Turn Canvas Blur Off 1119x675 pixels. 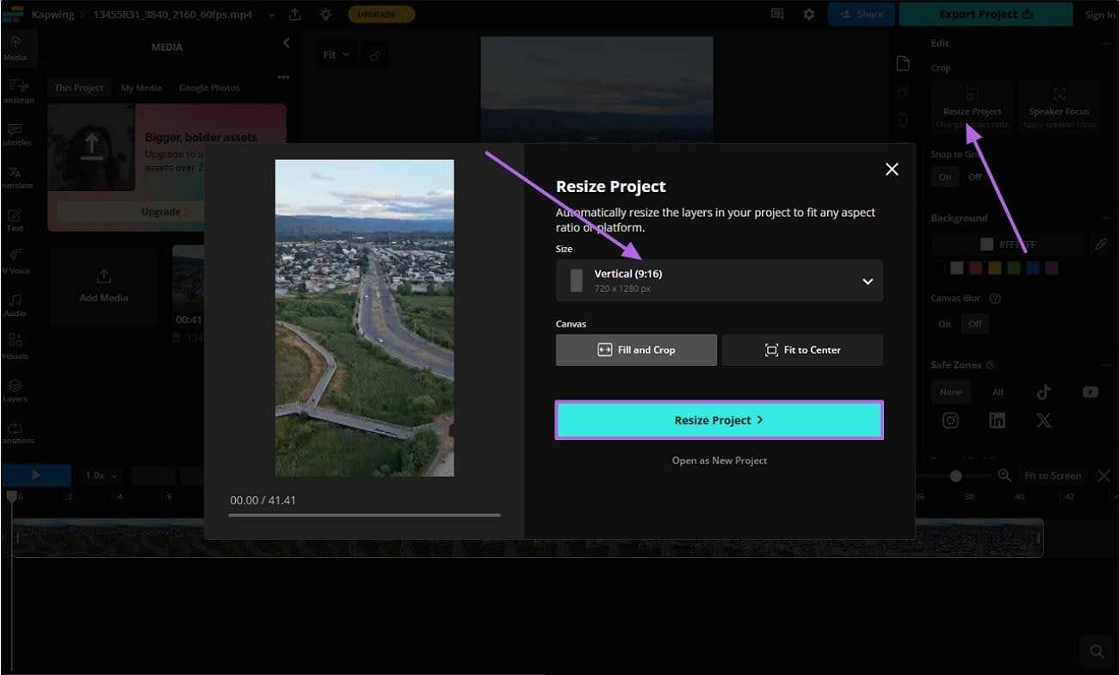[974, 324]
